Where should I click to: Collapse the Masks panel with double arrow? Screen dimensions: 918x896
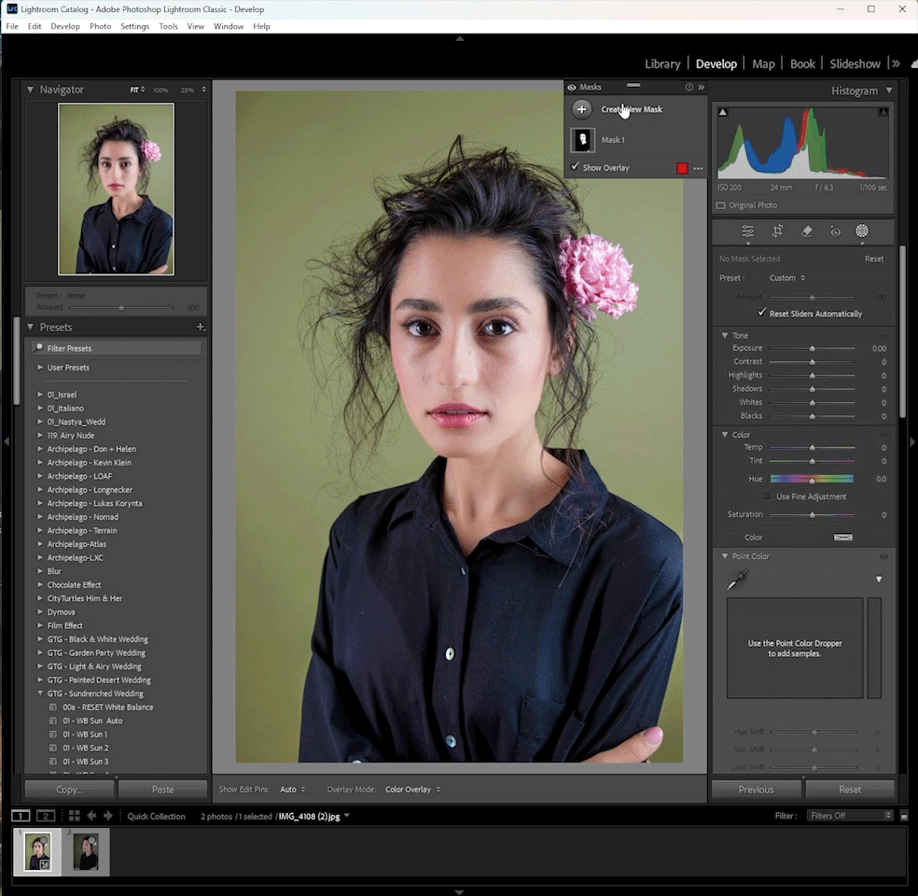[x=701, y=87]
